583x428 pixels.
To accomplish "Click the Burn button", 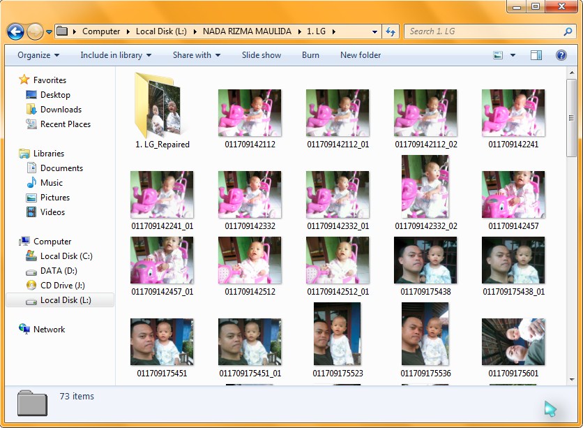I will pyautogui.click(x=310, y=55).
